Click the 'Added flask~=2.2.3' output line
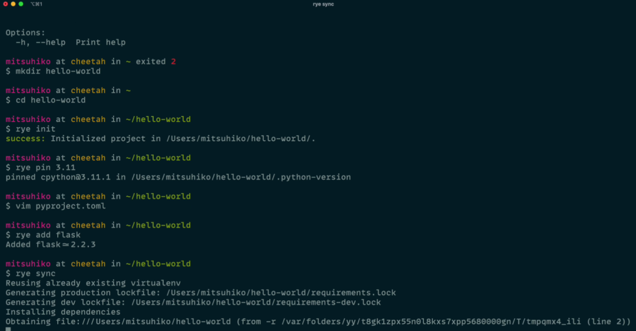 pyautogui.click(x=50, y=244)
